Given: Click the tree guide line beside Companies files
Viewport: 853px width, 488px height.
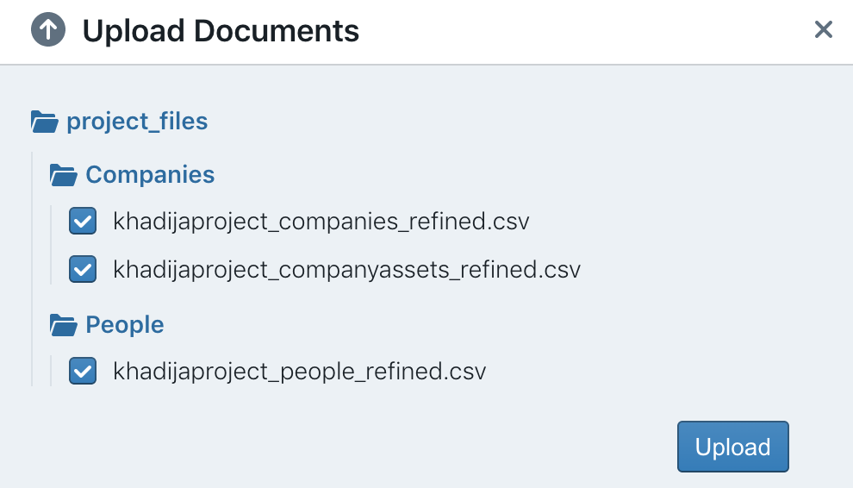Looking at the screenshot, I should (51, 245).
